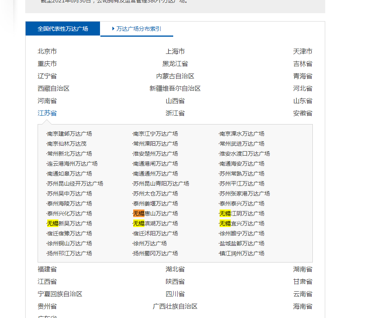Open 苏州昆山青阳万达广场
Image resolution: width=370 pixels, height=318 pixels.
161,184
